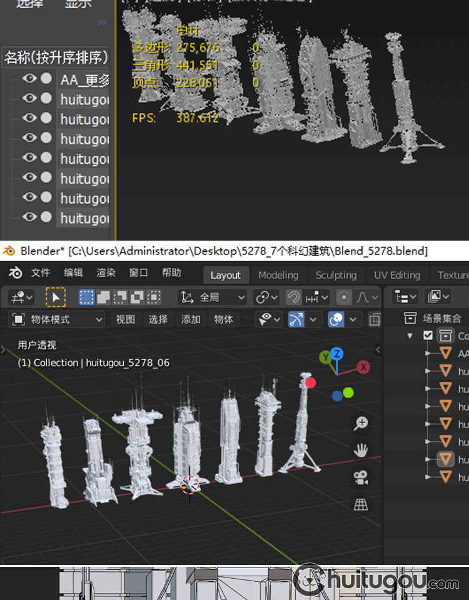The image size is (469, 600).
Task: Click the red X axis gizmo ball
Action: [x=363, y=367]
